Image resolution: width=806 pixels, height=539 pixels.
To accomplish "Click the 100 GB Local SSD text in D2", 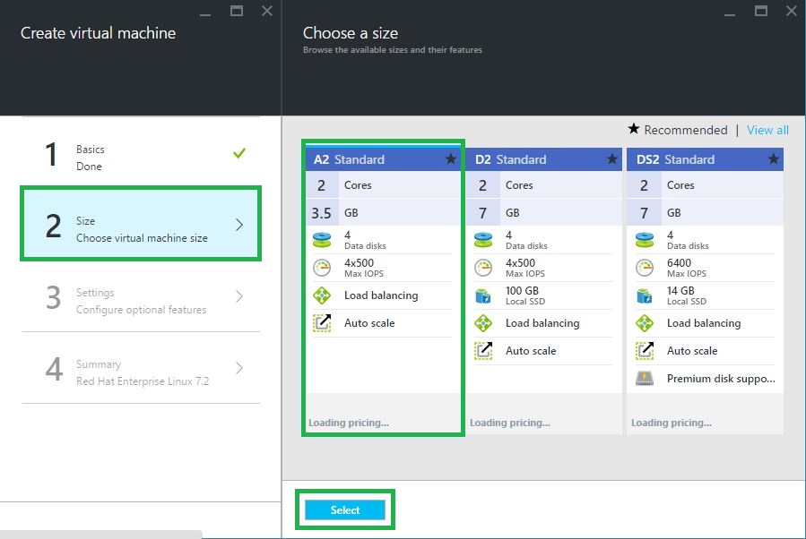I will 525,295.
